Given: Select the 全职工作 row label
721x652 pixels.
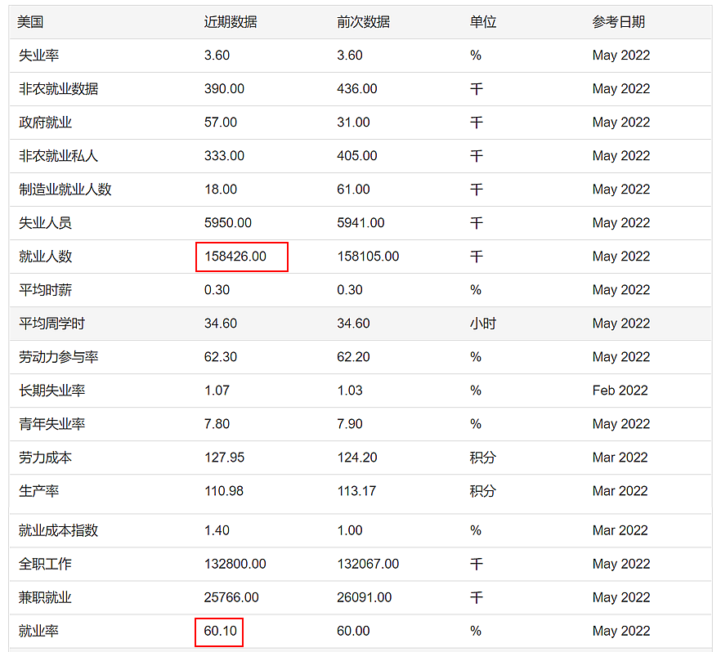Looking at the screenshot, I should (45, 565).
